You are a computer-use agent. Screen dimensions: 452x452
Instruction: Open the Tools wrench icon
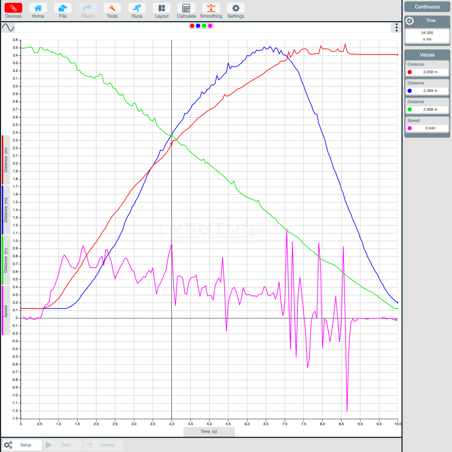[x=112, y=8]
